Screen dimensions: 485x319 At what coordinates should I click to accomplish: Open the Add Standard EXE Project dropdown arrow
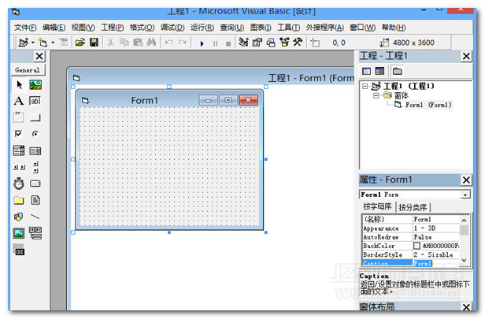(33, 43)
